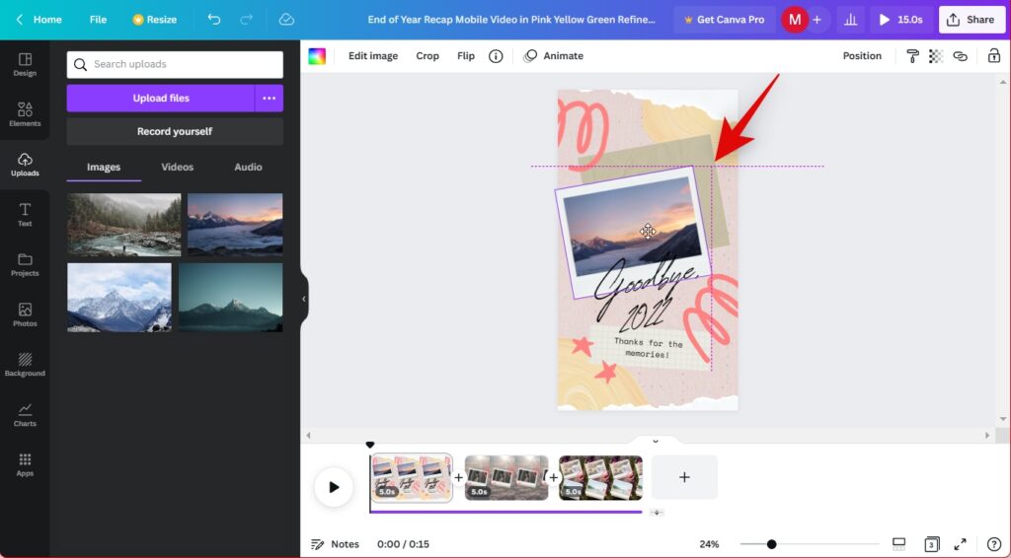Viewport: 1011px width, 558px height.
Task: Click the Share button
Action: (x=972, y=20)
